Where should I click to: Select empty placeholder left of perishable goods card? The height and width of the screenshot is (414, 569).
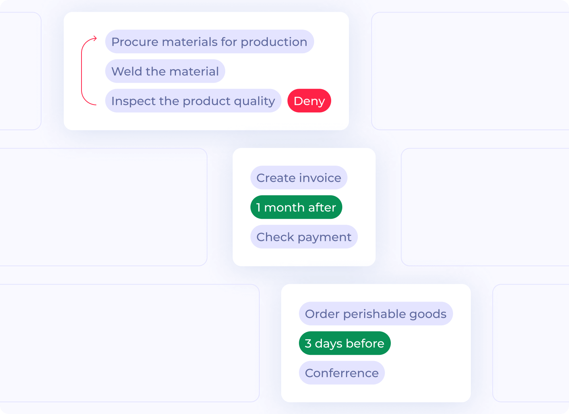(x=129, y=343)
